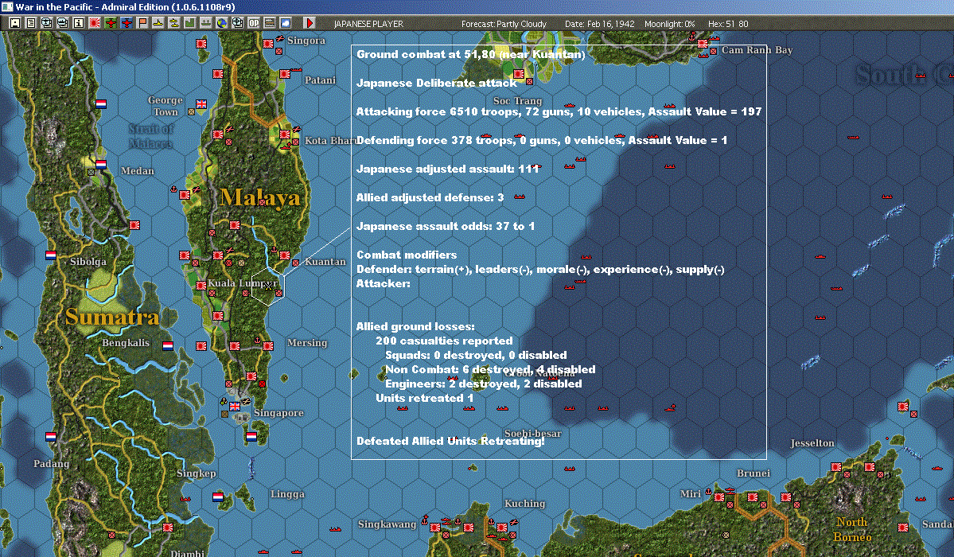Screen dimensions: 954x557
Task: Click the green industry shape toolbar icon
Action: click(x=189, y=23)
